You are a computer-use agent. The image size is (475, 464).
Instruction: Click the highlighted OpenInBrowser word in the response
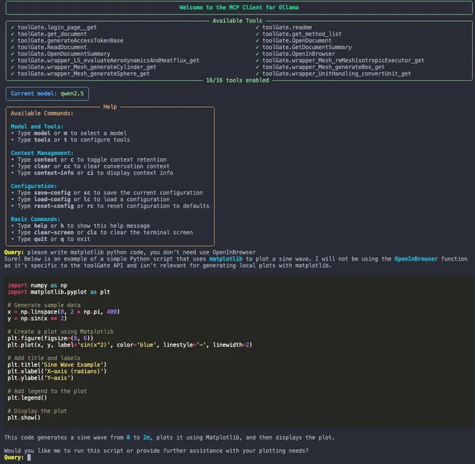tap(416, 259)
